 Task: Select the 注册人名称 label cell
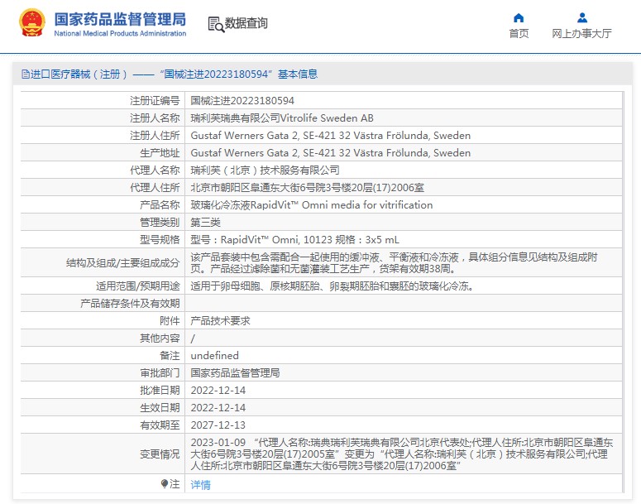tap(103, 118)
